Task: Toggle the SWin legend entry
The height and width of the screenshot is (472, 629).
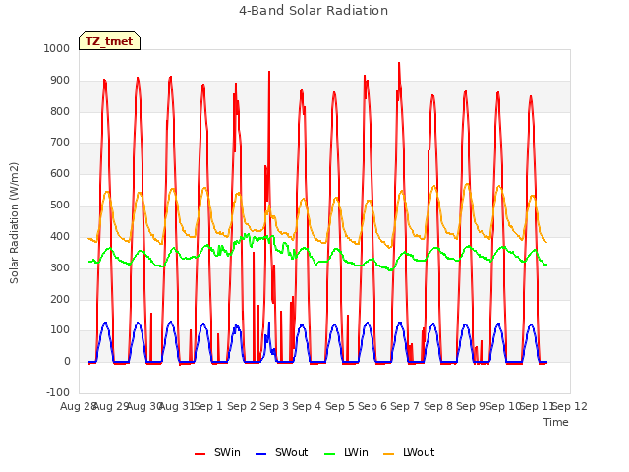Action: pos(217,452)
